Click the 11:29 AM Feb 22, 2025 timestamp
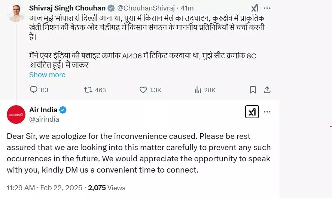The width and height of the screenshot is (332, 198). (x=45, y=188)
